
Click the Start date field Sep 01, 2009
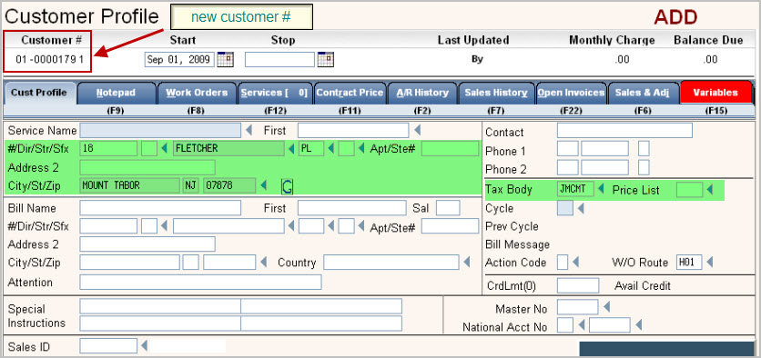(179, 60)
